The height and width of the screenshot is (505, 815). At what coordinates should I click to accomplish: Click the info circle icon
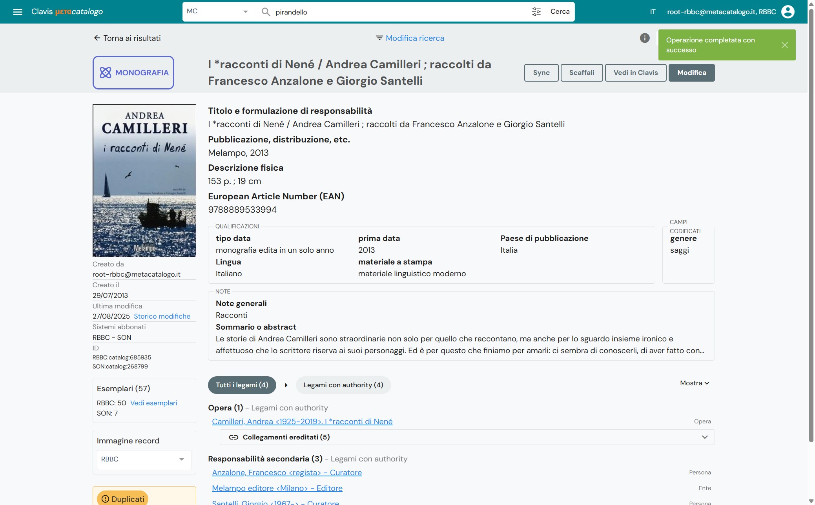pos(644,38)
